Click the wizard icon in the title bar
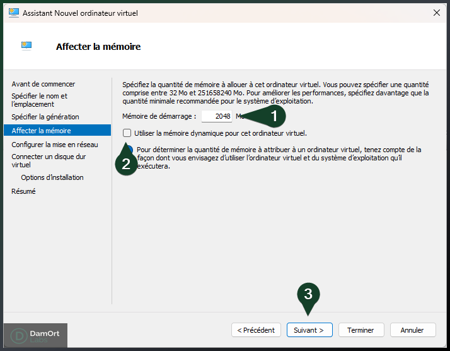The image size is (450, 351). pyautogui.click(x=14, y=13)
